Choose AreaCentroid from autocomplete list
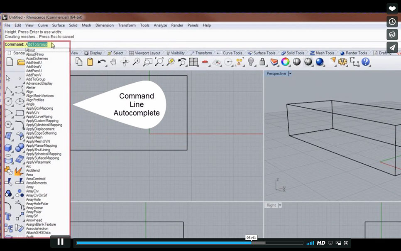Viewport: 401px width, 251px height. (x=36, y=179)
